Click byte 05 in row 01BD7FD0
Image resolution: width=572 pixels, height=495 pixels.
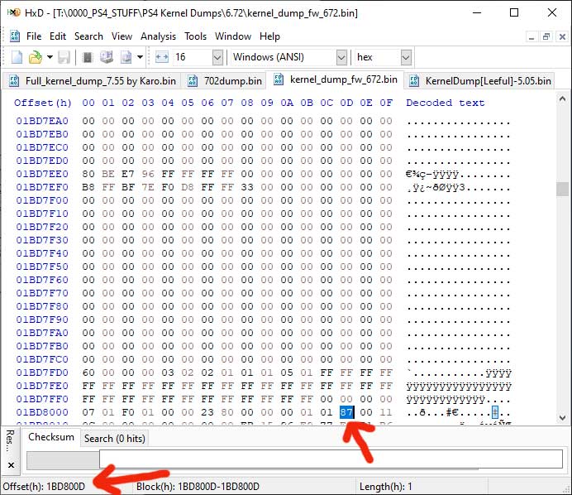coord(287,372)
